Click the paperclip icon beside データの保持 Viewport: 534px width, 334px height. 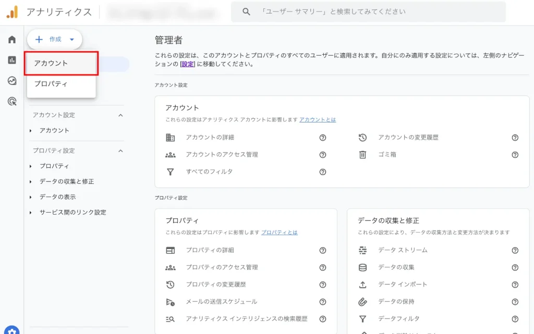click(x=363, y=302)
